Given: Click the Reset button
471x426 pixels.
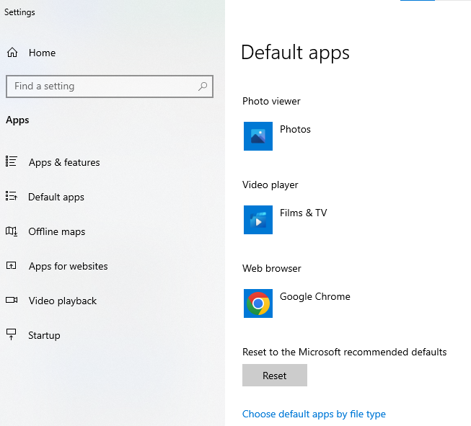Looking at the screenshot, I should coord(275,376).
